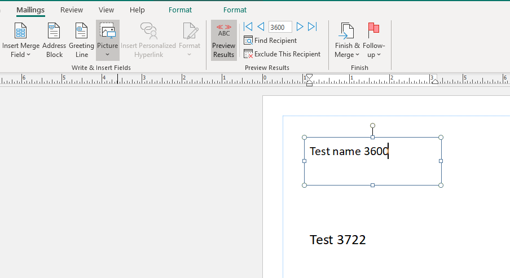Toggle Preview Results off

coord(224,40)
